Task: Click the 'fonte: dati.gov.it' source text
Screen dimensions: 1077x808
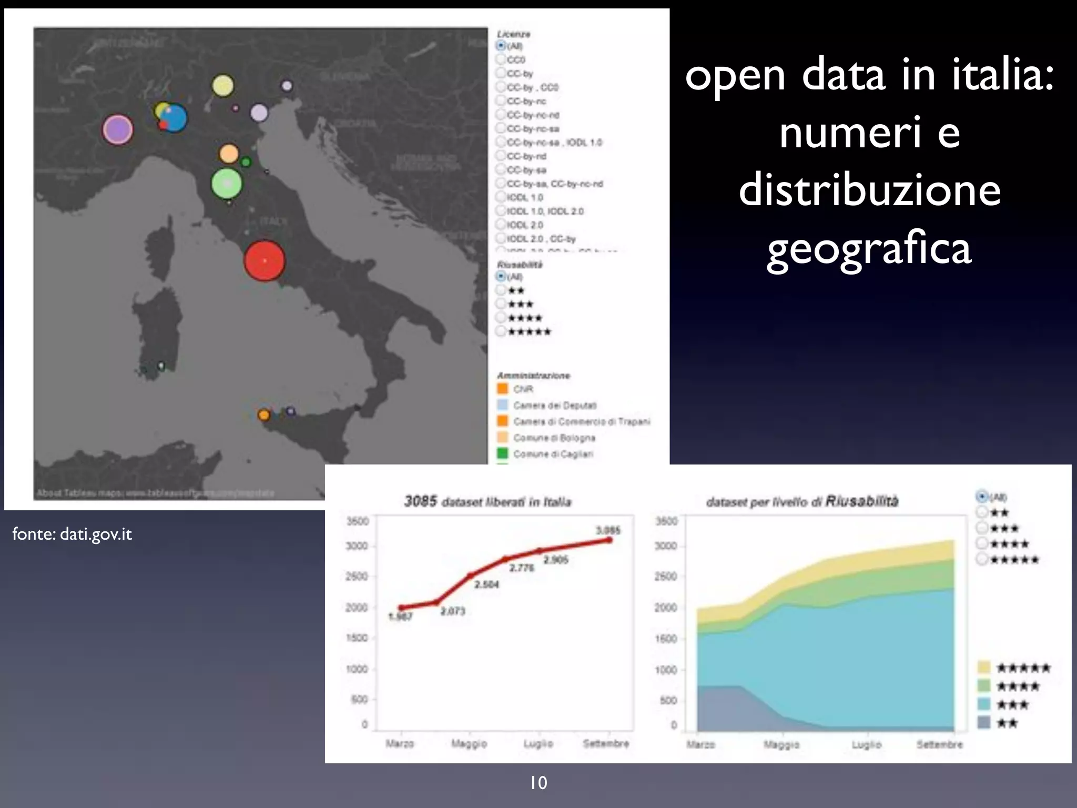Action: point(72,534)
